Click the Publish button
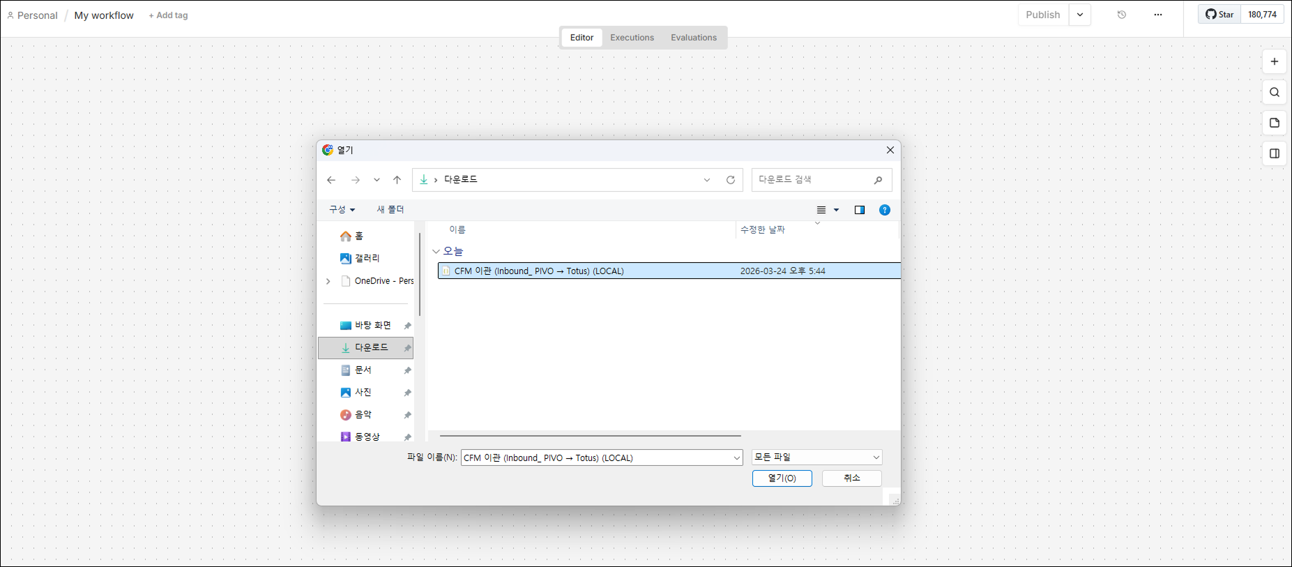Screen dimensions: 1292x567 pos(1042,15)
